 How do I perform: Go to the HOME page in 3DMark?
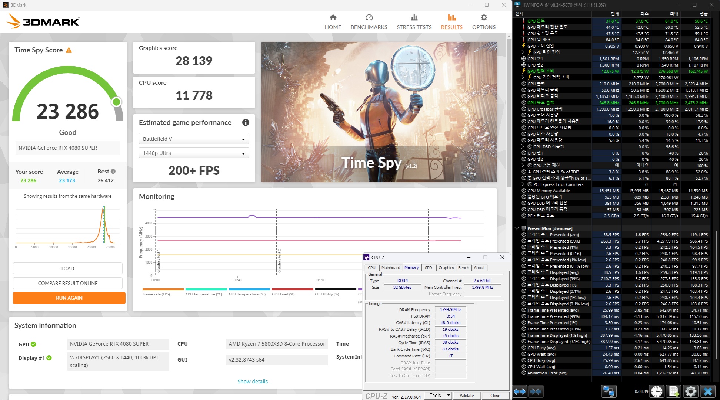[x=333, y=22]
